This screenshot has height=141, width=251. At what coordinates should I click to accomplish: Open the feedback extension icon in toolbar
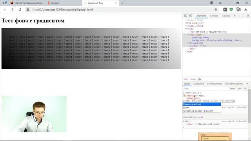point(238,9)
